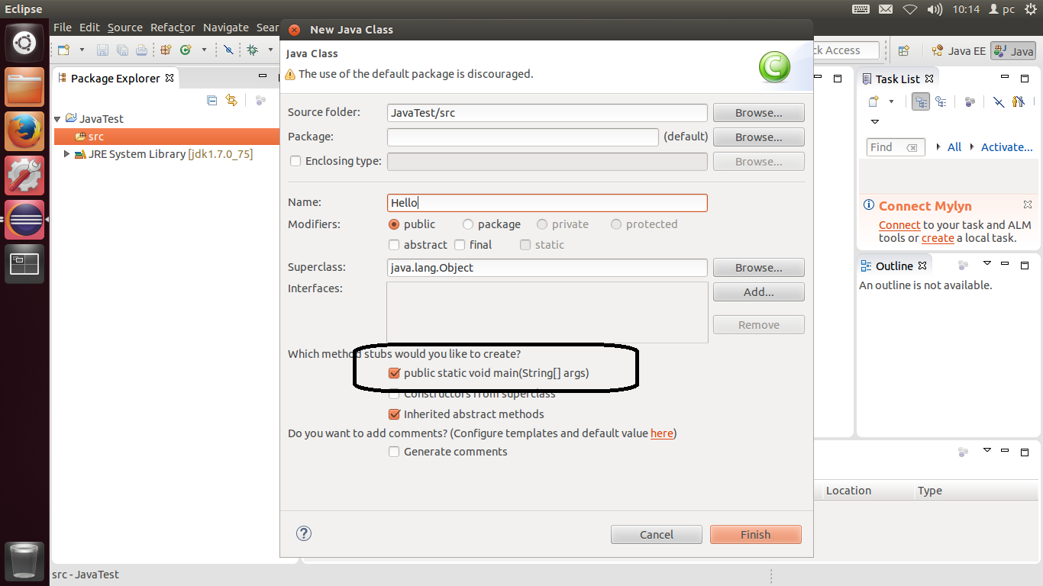Viewport: 1043px width, 586px height.
Task: Click the Open Perspective icon
Action: [x=904, y=51]
